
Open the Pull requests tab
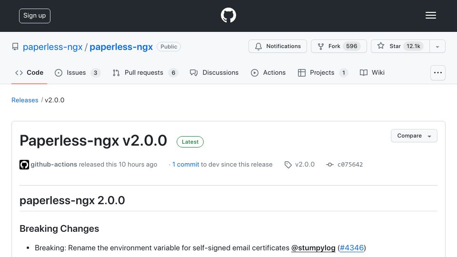[x=145, y=72]
